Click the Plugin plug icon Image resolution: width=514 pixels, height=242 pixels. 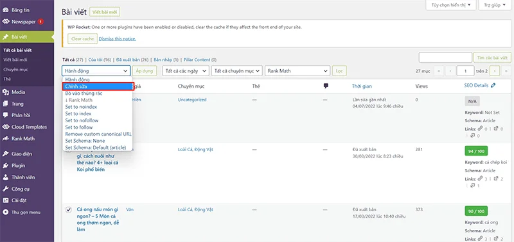(x=5, y=166)
